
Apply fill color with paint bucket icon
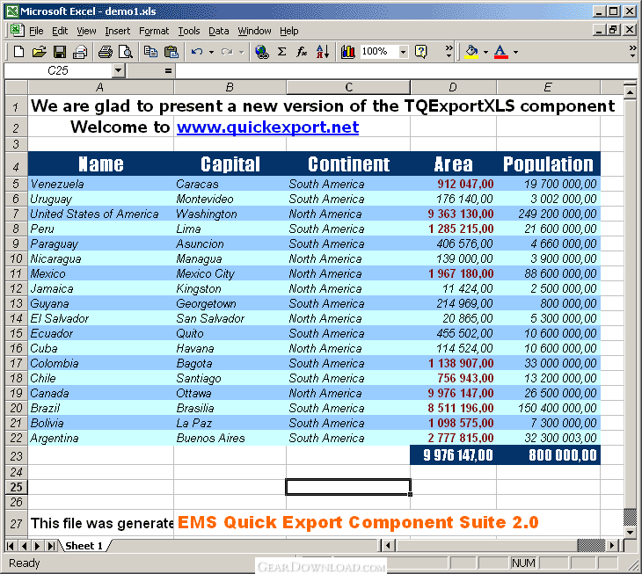471,52
